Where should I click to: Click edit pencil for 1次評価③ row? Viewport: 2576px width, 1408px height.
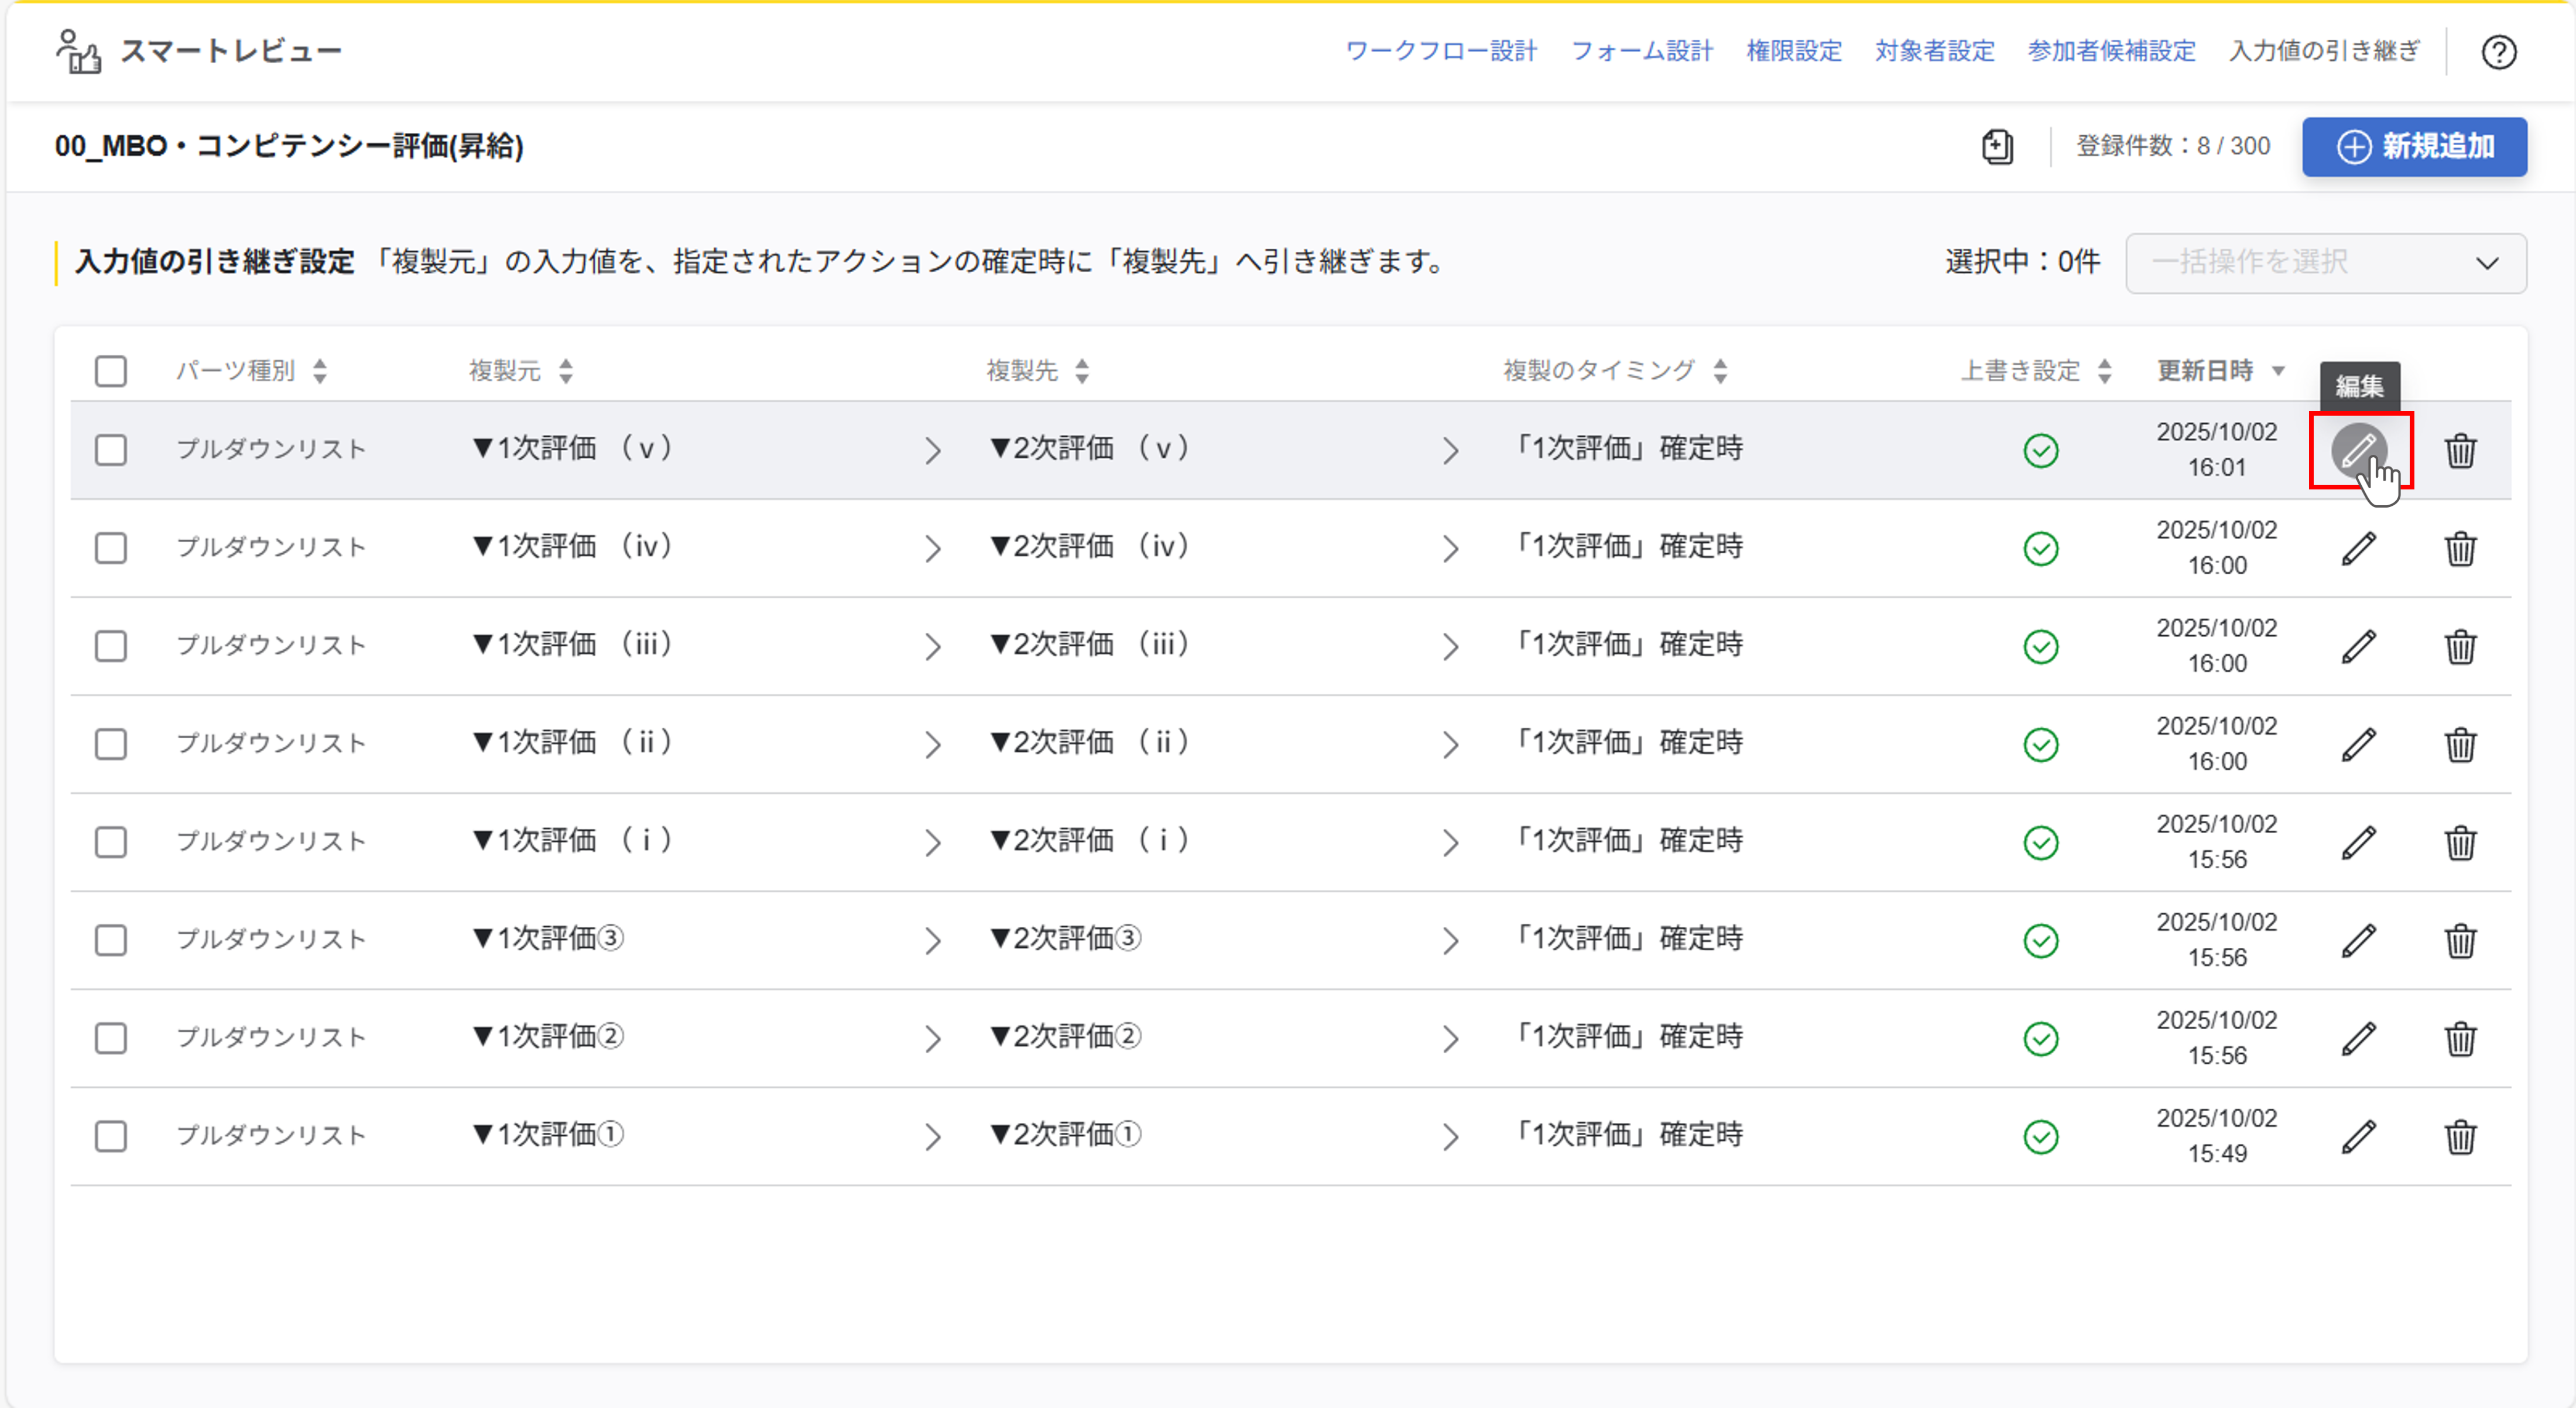pyautogui.click(x=2358, y=940)
